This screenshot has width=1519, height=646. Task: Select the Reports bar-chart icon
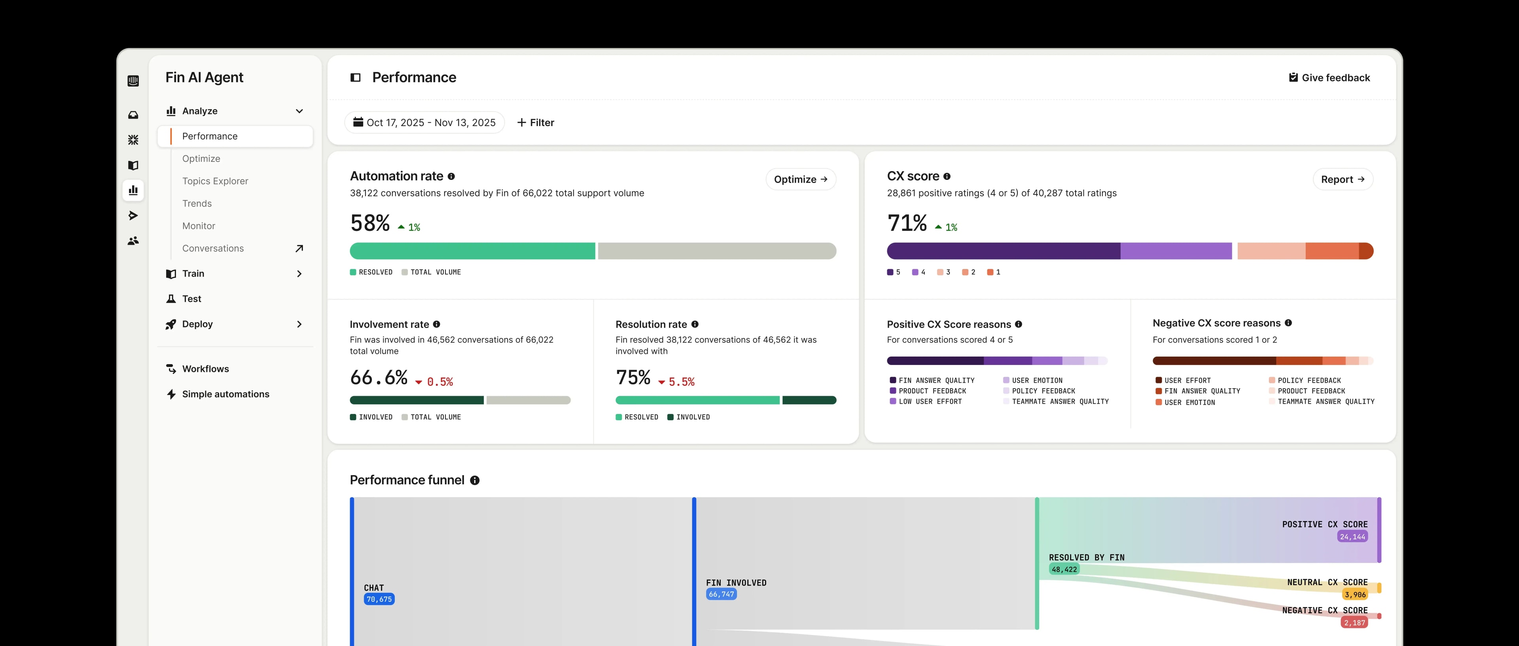(133, 191)
